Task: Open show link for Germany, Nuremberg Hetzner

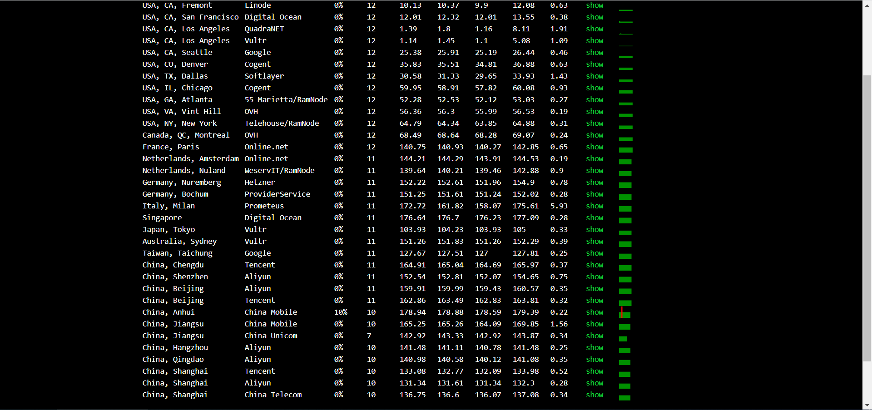Action: coord(595,183)
